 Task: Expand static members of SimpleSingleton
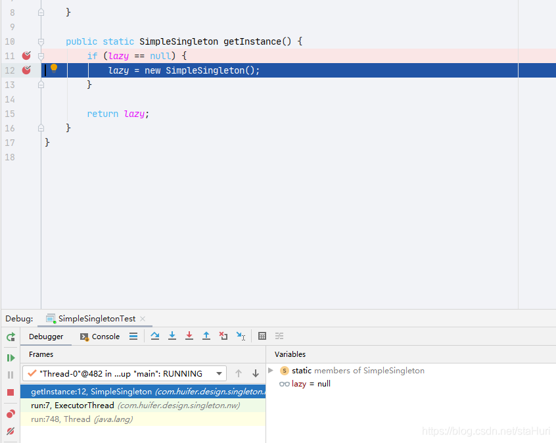click(x=271, y=370)
